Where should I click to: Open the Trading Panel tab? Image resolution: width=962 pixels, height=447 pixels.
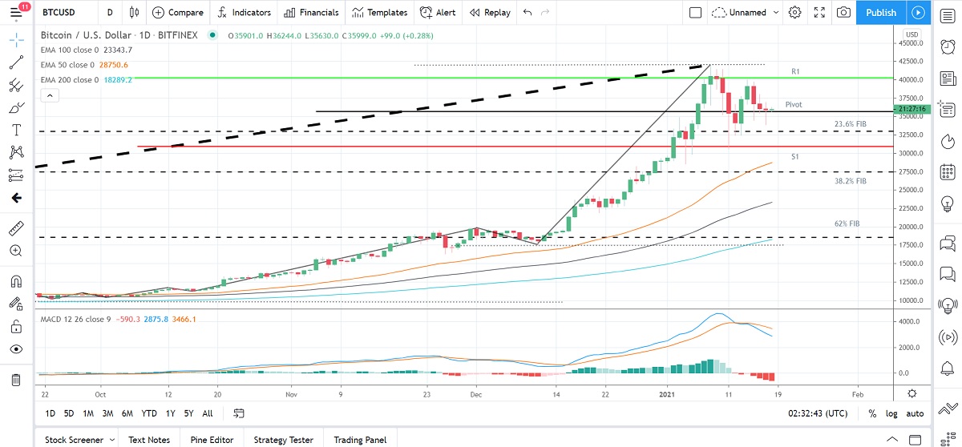[359, 439]
